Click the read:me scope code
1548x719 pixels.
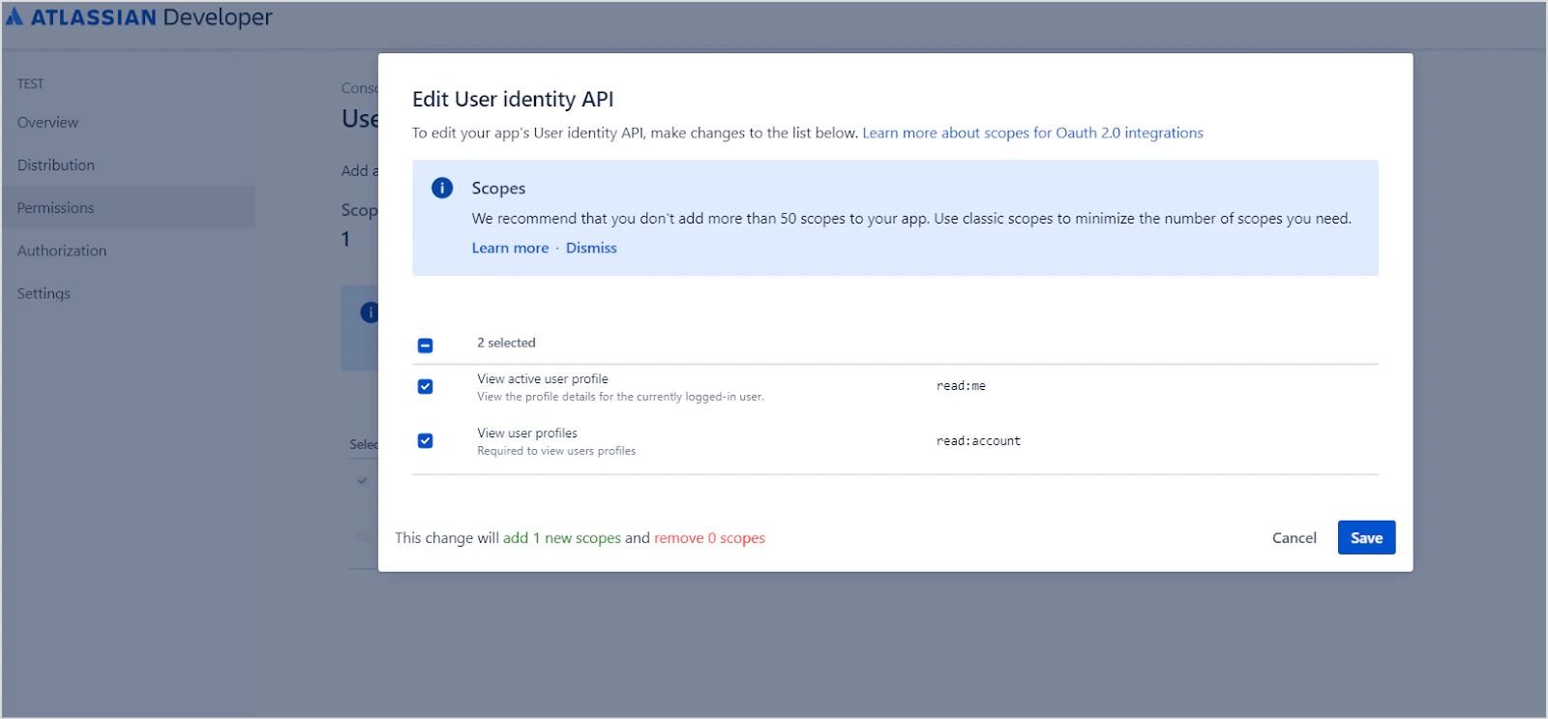tap(961, 386)
